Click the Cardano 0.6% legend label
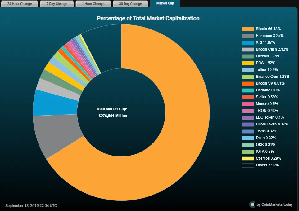Image resolution: width=299 pixels, height=211 pixels. 268,90
